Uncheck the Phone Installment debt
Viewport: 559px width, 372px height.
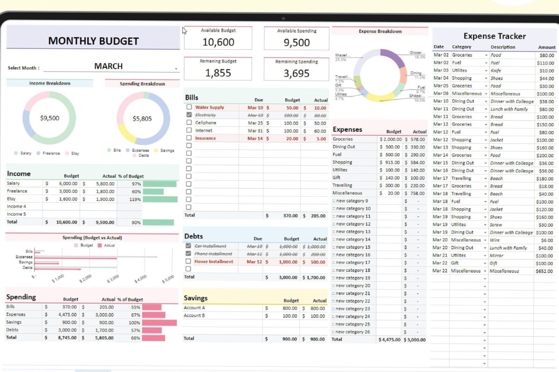[189, 254]
